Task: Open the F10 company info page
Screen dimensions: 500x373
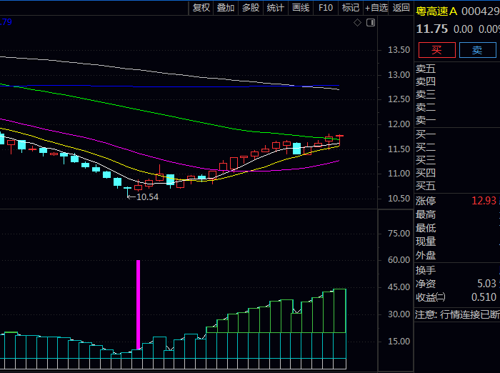Action: pos(326,8)
